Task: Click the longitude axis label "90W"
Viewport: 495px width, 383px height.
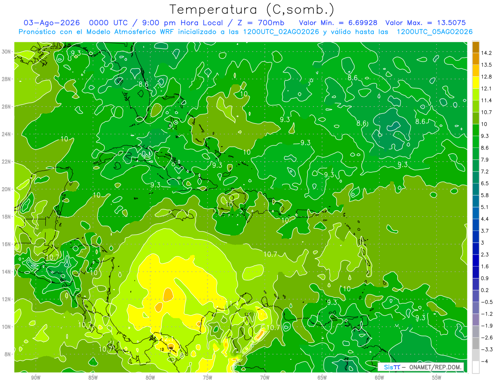Action: [x=35, y=378]
